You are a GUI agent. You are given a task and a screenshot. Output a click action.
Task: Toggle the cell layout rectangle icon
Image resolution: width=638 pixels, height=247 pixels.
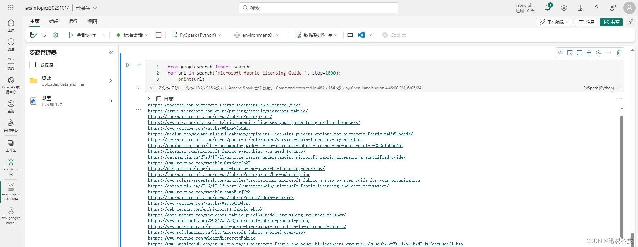coord(350,35)
